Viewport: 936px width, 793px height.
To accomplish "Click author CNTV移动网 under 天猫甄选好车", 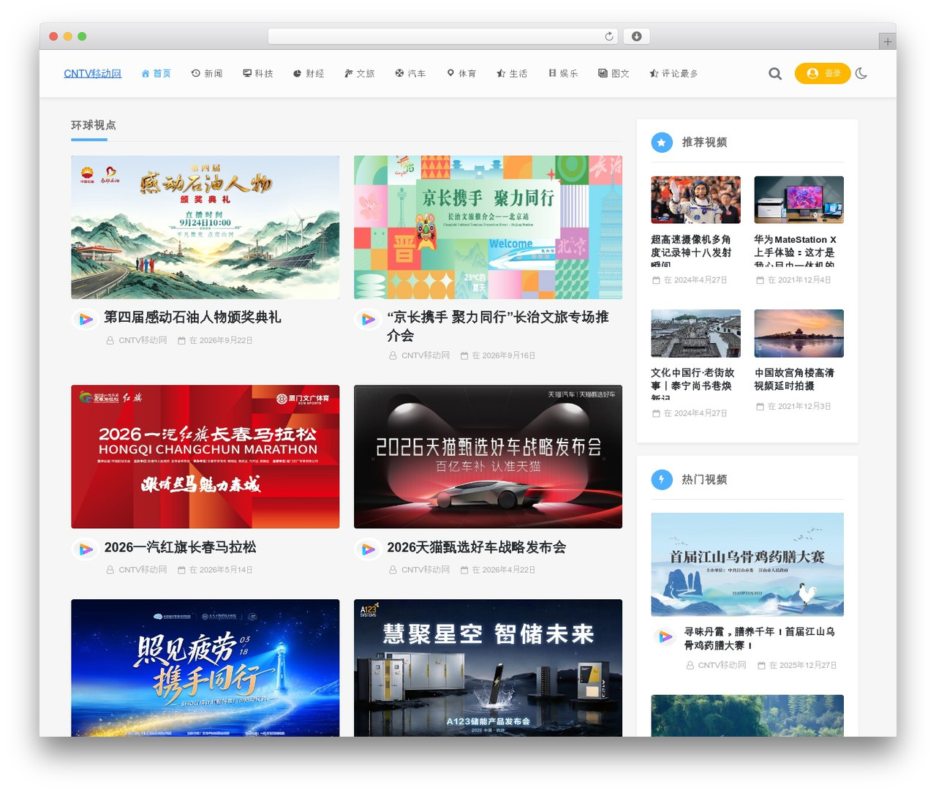I will pos(425,570).
